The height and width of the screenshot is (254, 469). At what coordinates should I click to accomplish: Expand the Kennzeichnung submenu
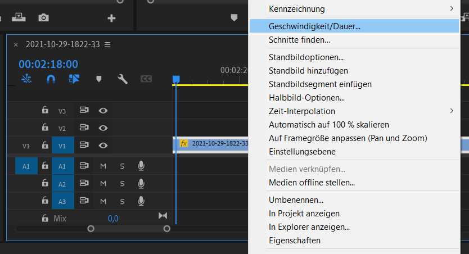pyautogui.click(x=360, y=9)
